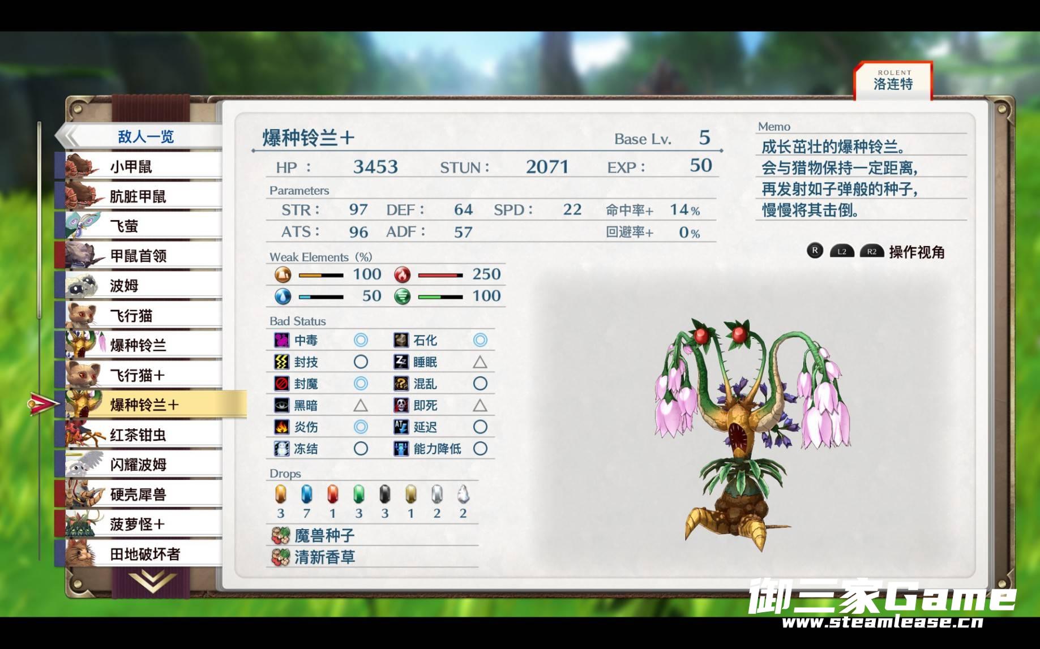Click the circle marker beside 封技
The height and width of the screenshot is (649, 1040).
tap(361, 362)
